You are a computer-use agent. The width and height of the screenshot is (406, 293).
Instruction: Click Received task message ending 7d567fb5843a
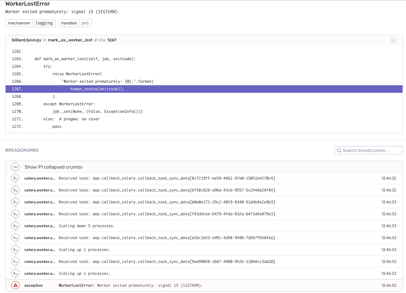tap(167, 238)
